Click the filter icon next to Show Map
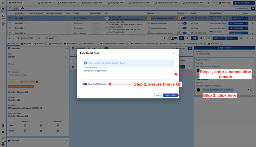Viewport: 256px width, 147px height. click(214, 3)
